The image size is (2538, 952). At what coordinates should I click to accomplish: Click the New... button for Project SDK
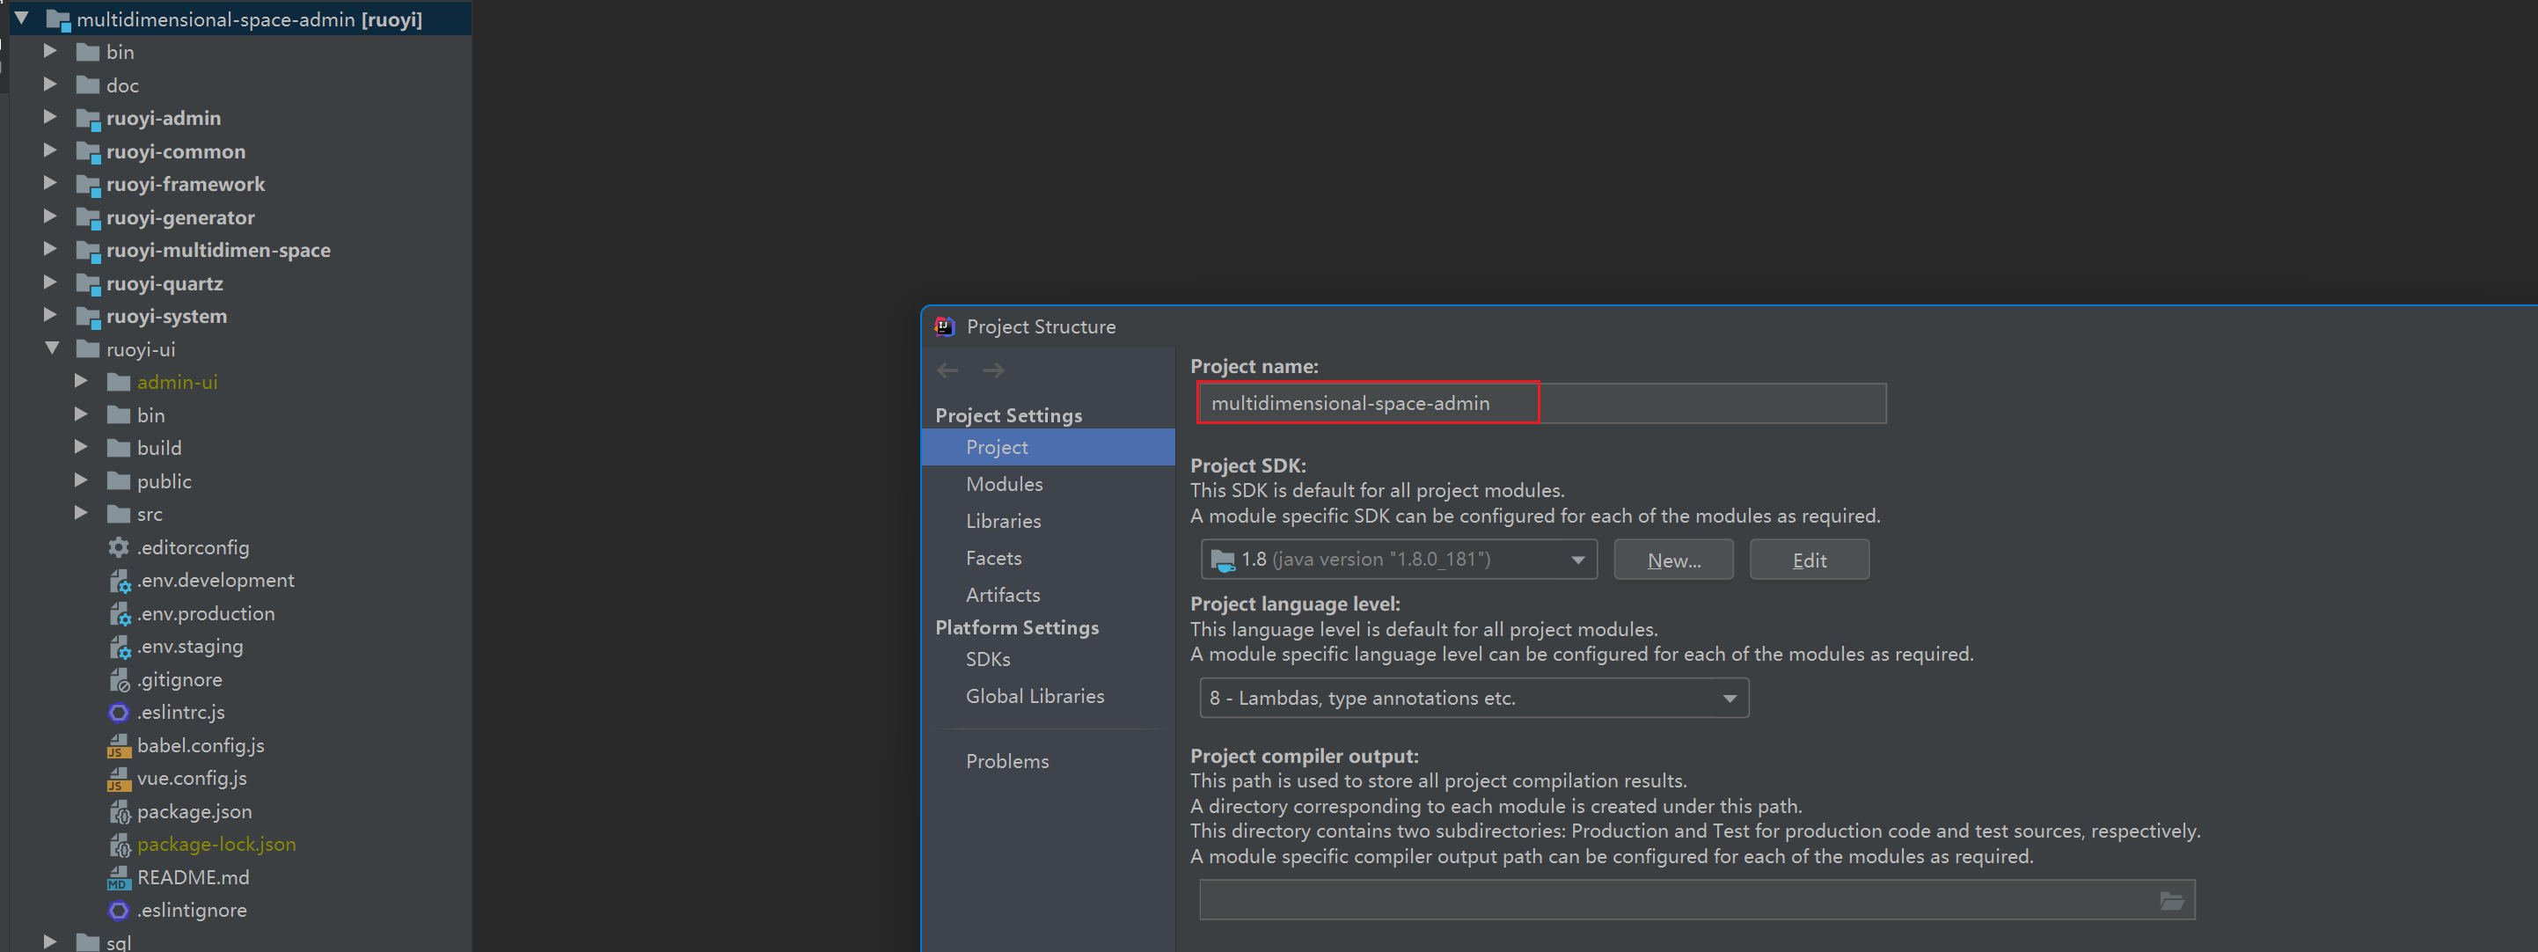pos(1673,559)
